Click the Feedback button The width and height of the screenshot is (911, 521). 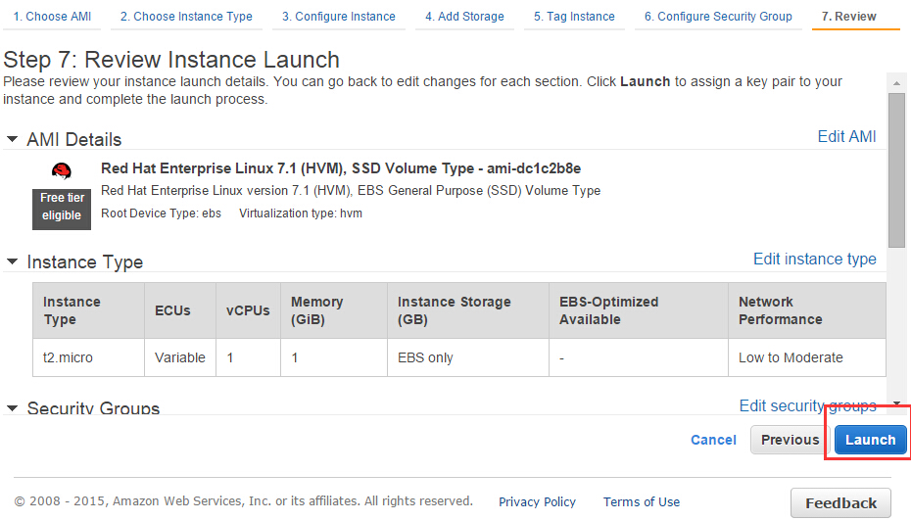[x=840, y=503]
